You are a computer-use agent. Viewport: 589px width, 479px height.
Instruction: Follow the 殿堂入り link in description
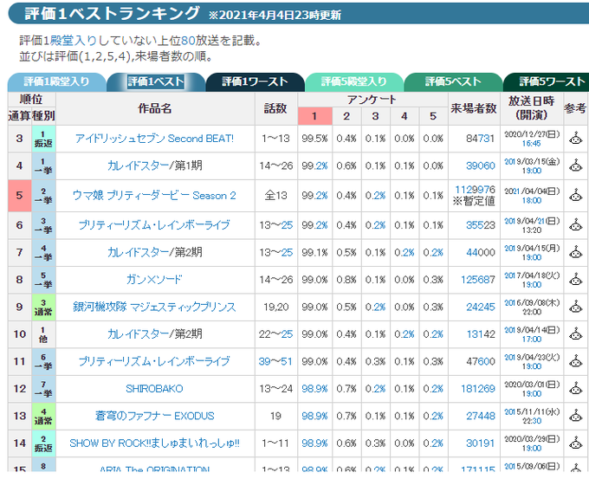pyautogui.click(x=74, y=40)
